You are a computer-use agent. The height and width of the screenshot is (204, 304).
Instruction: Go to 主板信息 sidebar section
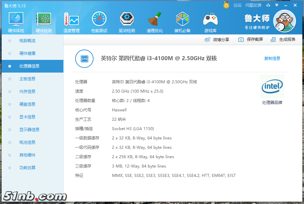[x=27, y=79]
